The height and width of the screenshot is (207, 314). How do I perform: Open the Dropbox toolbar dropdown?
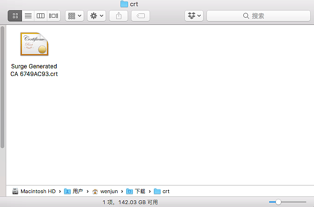coord(194,16)
